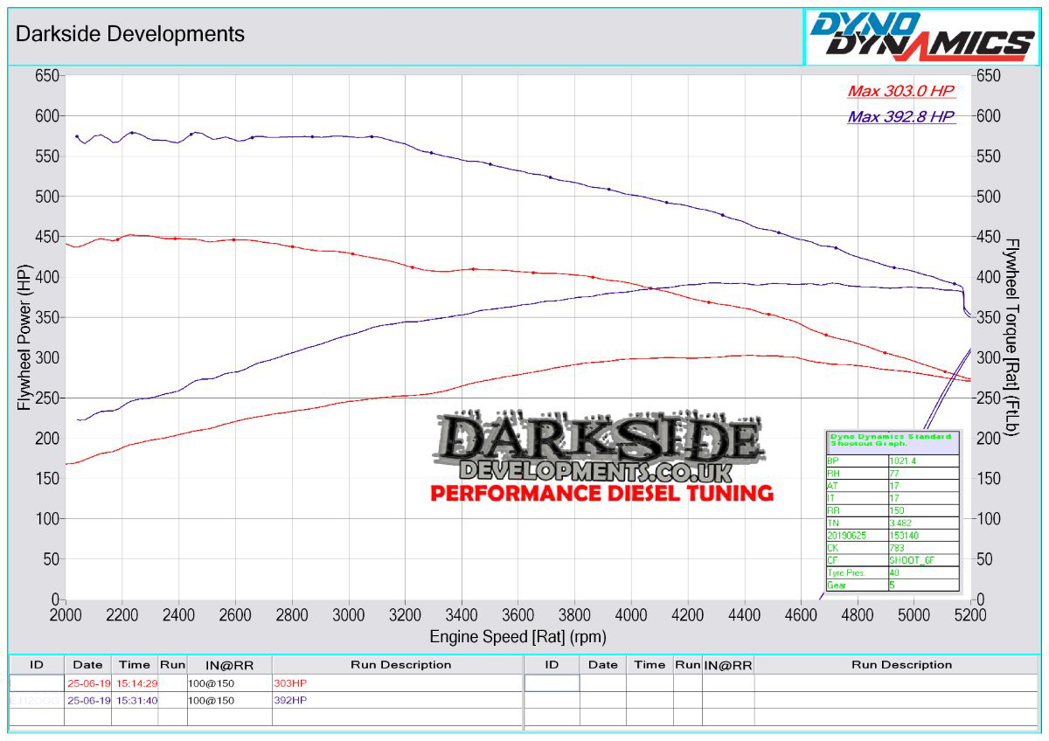The image size is (1049, 741).
Task: Click the left table's IN@RR column header
Action: coord(230,665)
